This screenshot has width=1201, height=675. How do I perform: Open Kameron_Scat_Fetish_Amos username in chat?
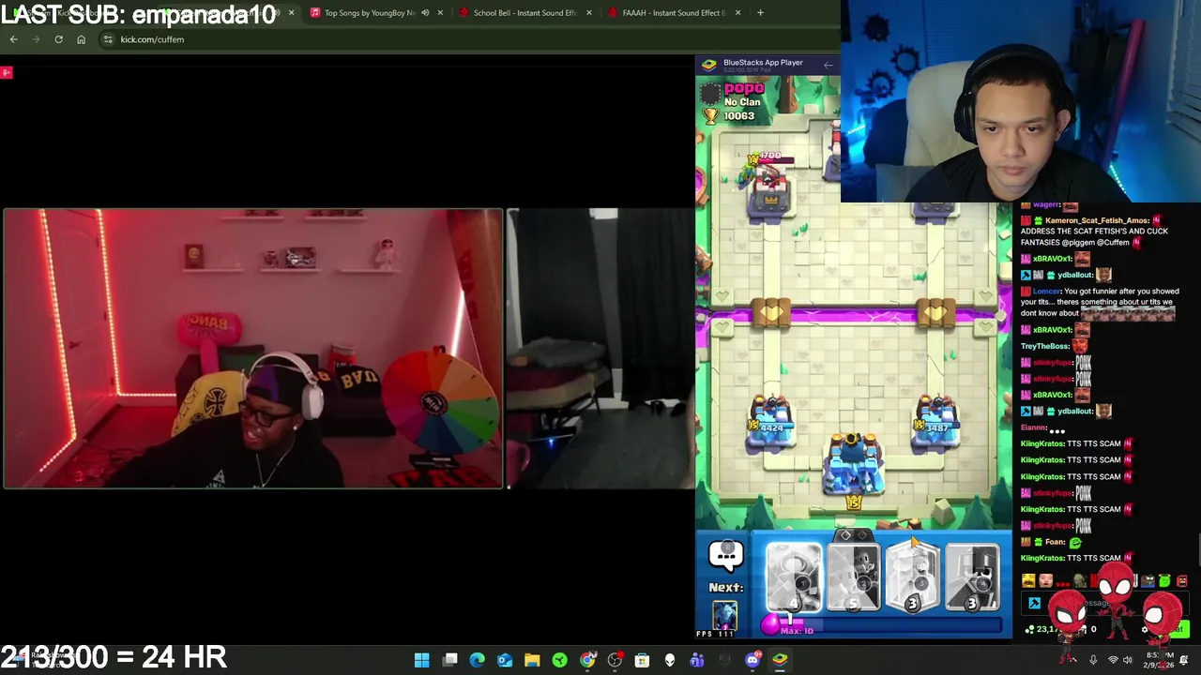[x=1097, y=220]
